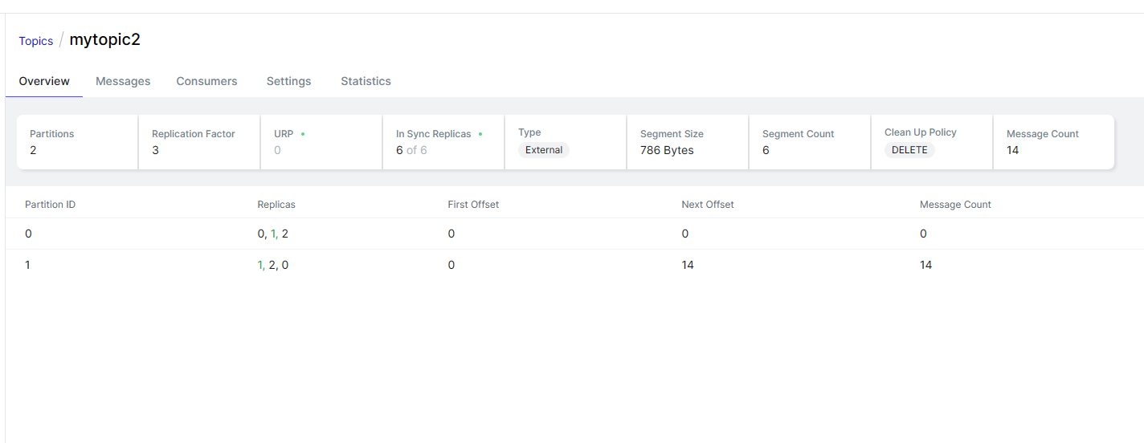Click partition 1 row's Message Count value 14

coord(926,265)
